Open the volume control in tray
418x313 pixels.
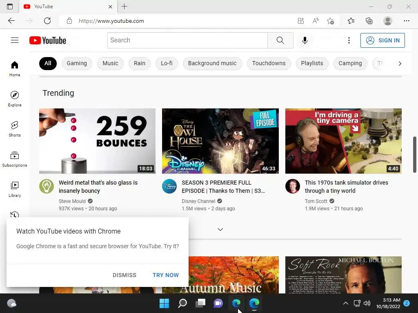pos(367,303)
